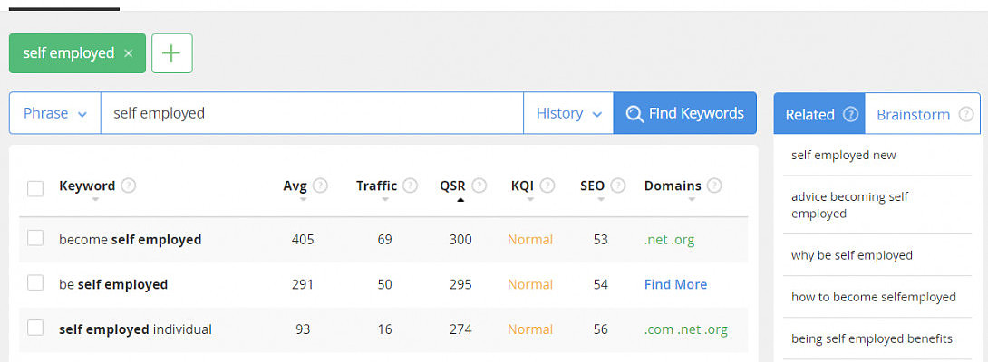Image resolution: width=988 pixels, height=362 pixels.
Task: Click the help icon beside QSR column
Action: point(479,186)
